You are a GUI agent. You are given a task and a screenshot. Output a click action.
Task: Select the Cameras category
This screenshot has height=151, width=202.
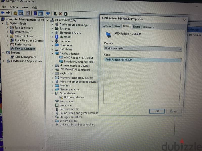click(x=65, y=41)
